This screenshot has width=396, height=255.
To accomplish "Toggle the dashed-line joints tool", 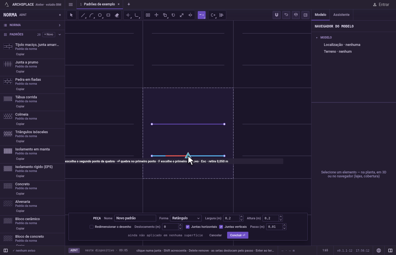I will 202,15.
